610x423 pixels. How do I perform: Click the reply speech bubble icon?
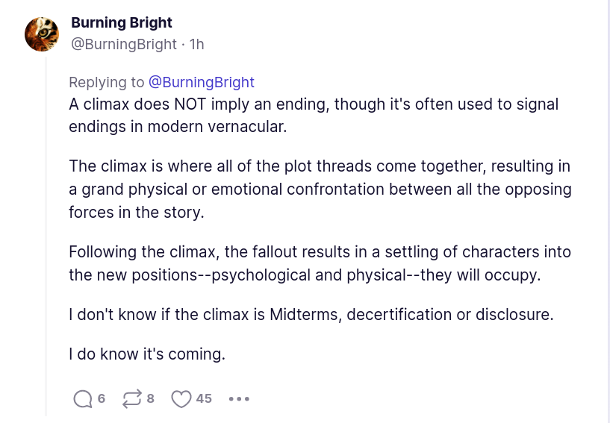pos(83,399)
